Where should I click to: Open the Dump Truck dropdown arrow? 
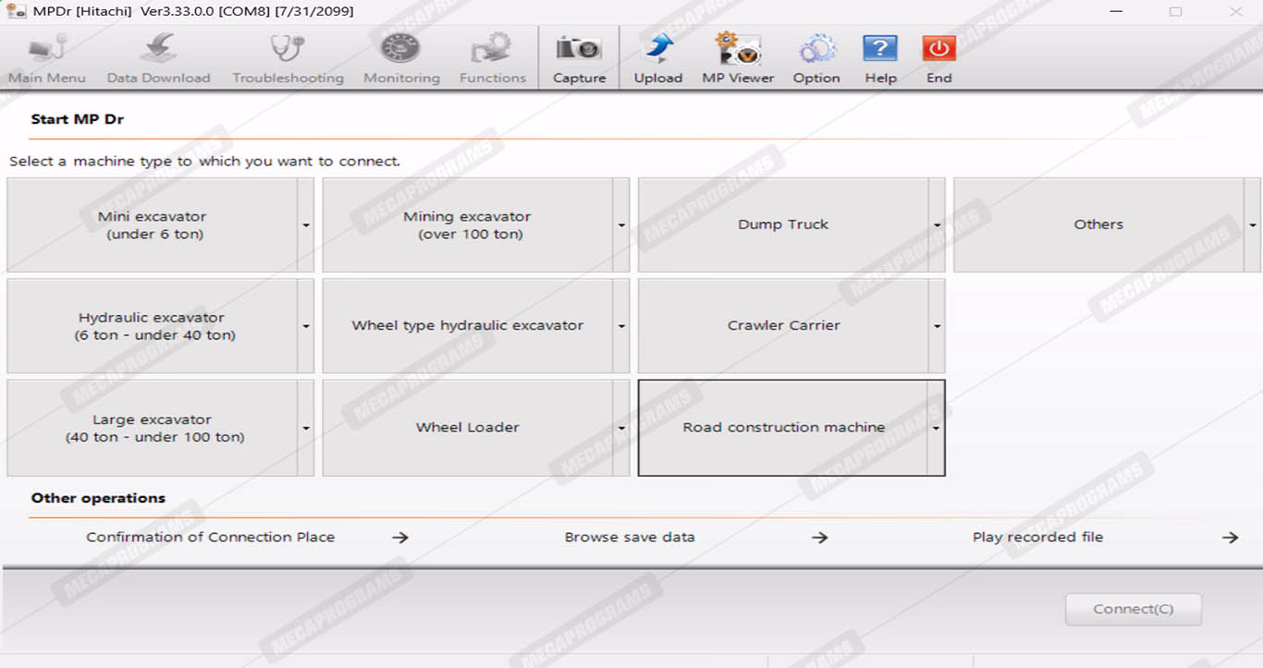tap(937, 225)
